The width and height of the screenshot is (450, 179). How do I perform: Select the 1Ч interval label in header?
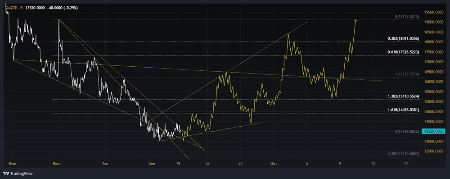click(21, 8)
